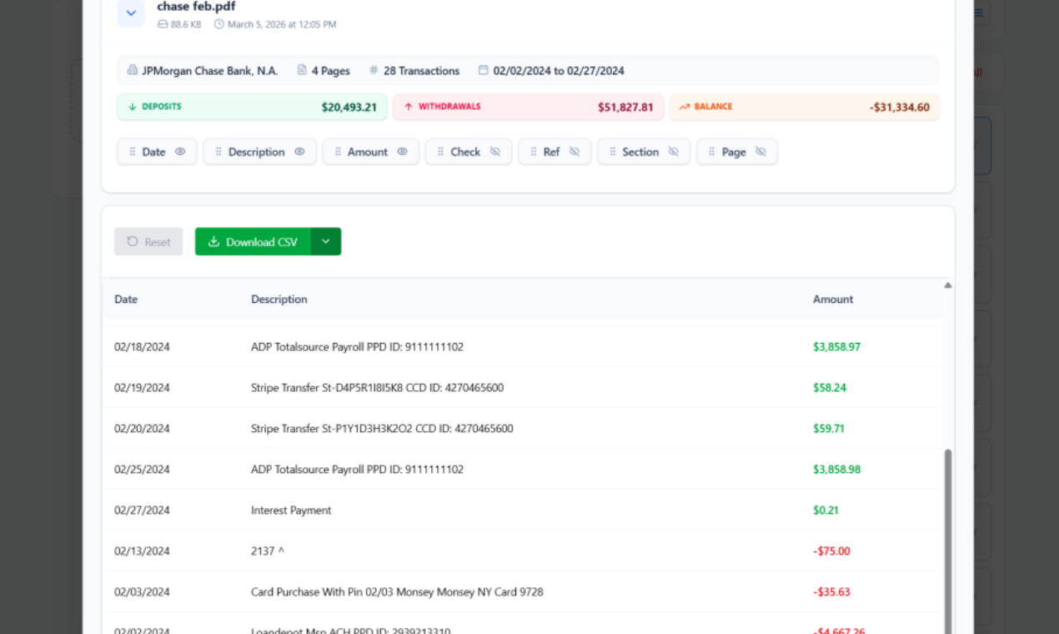Viewport: 1059px width, 634px height.
Task: Click the pages document icon by 4 Pages
Action: (x=302, y=71)
